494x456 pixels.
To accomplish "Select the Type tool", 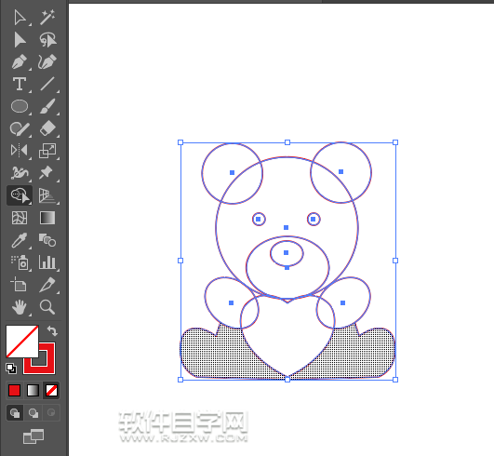I will tap(20, 84).
